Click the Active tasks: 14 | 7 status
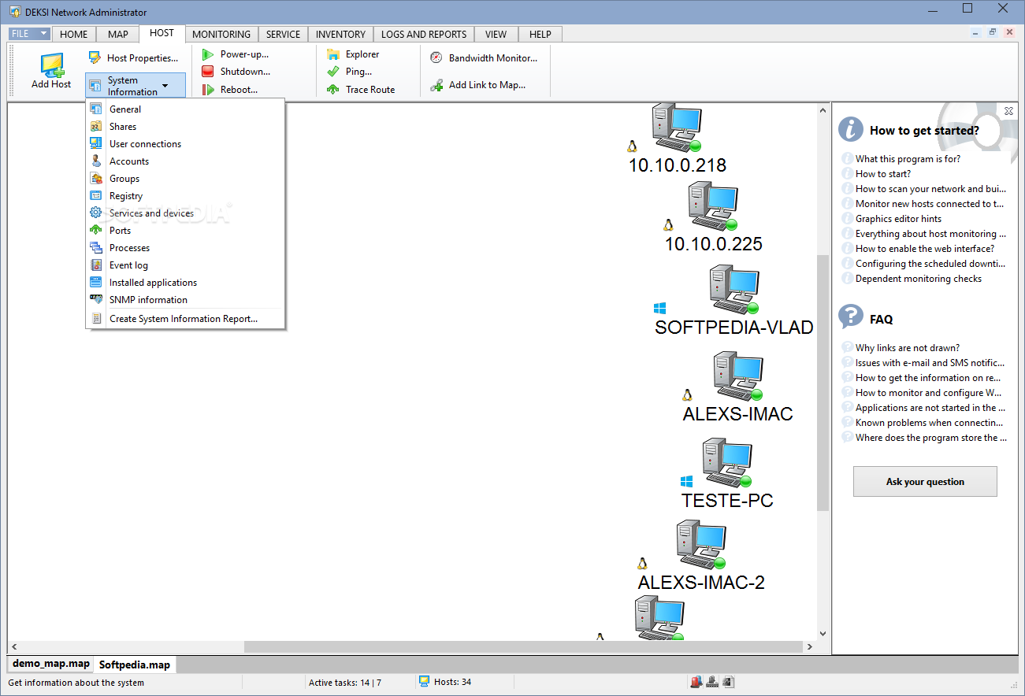1025x696 pixels. (x=344, y=683)
